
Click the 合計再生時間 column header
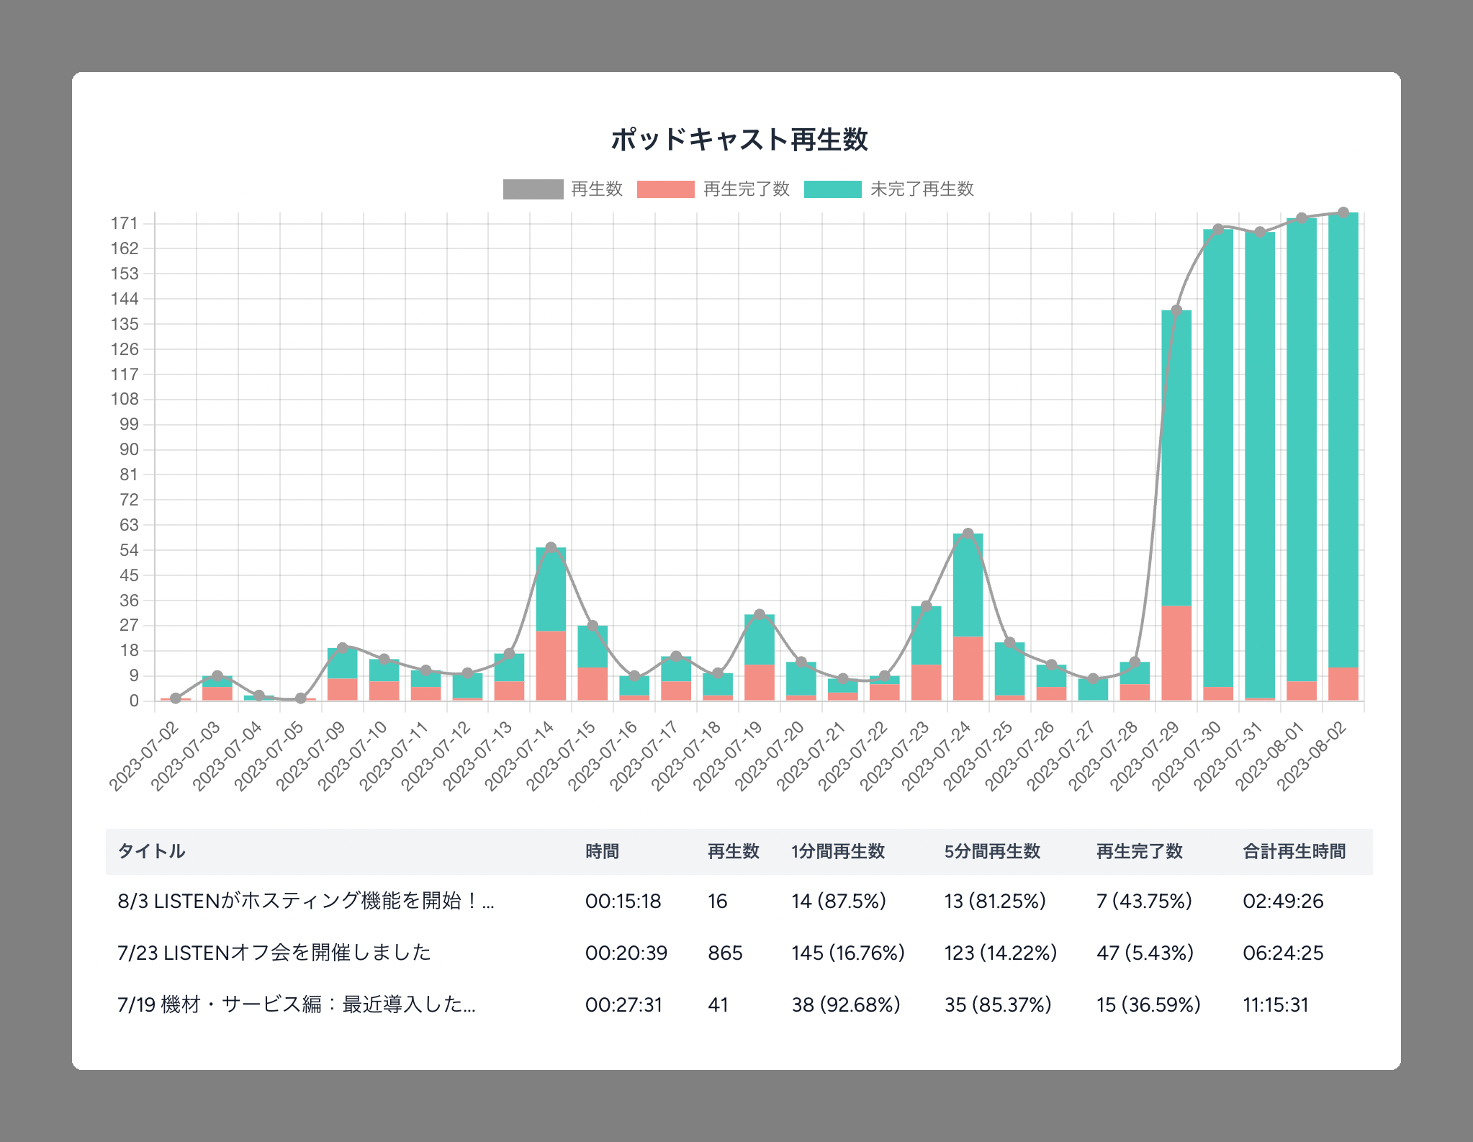point(1294,852)
